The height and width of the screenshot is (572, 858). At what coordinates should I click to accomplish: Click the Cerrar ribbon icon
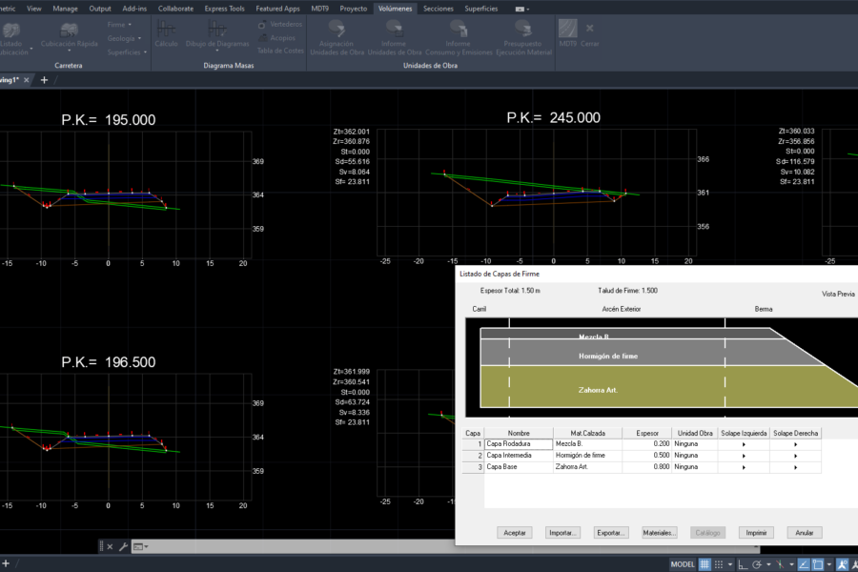tap(589, 32)
